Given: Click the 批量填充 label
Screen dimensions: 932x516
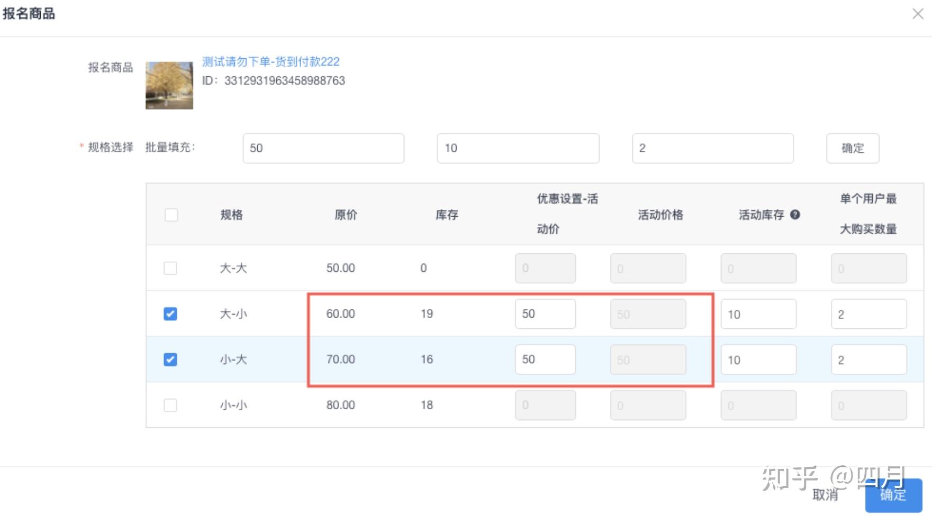Looking at the screenshot, I should click(x=170, y=148).
